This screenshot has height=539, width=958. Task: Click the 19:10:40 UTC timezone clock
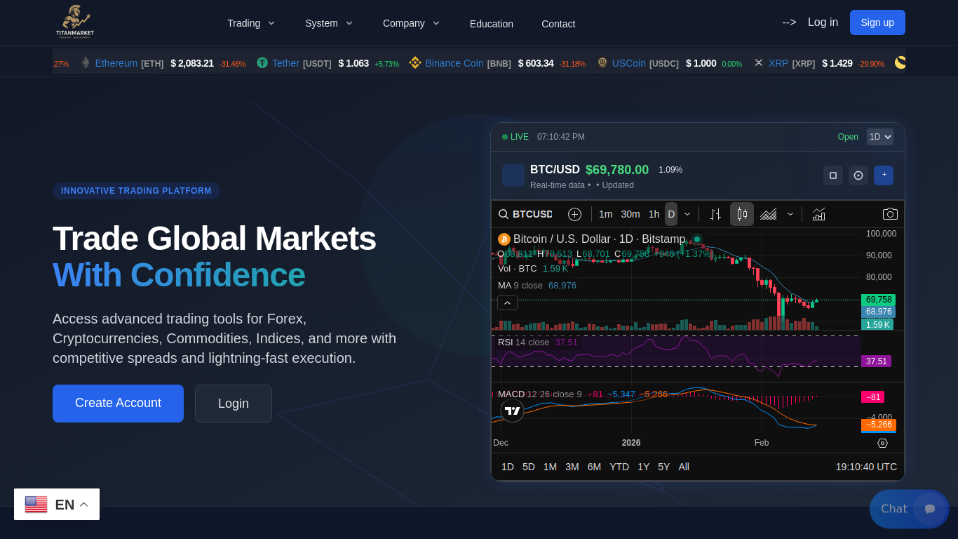point(866,467)
